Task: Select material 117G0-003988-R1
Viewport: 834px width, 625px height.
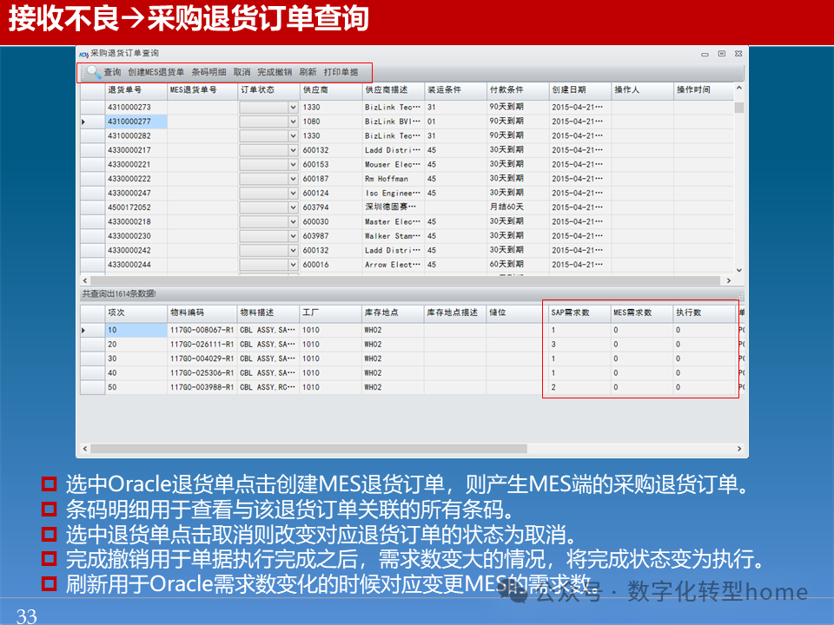Action: coord(202,388)
